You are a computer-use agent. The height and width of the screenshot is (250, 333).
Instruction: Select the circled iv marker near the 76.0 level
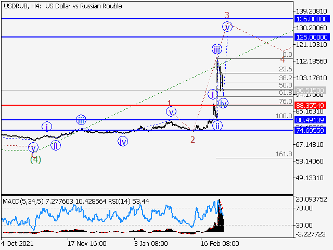tap(223, 103)
